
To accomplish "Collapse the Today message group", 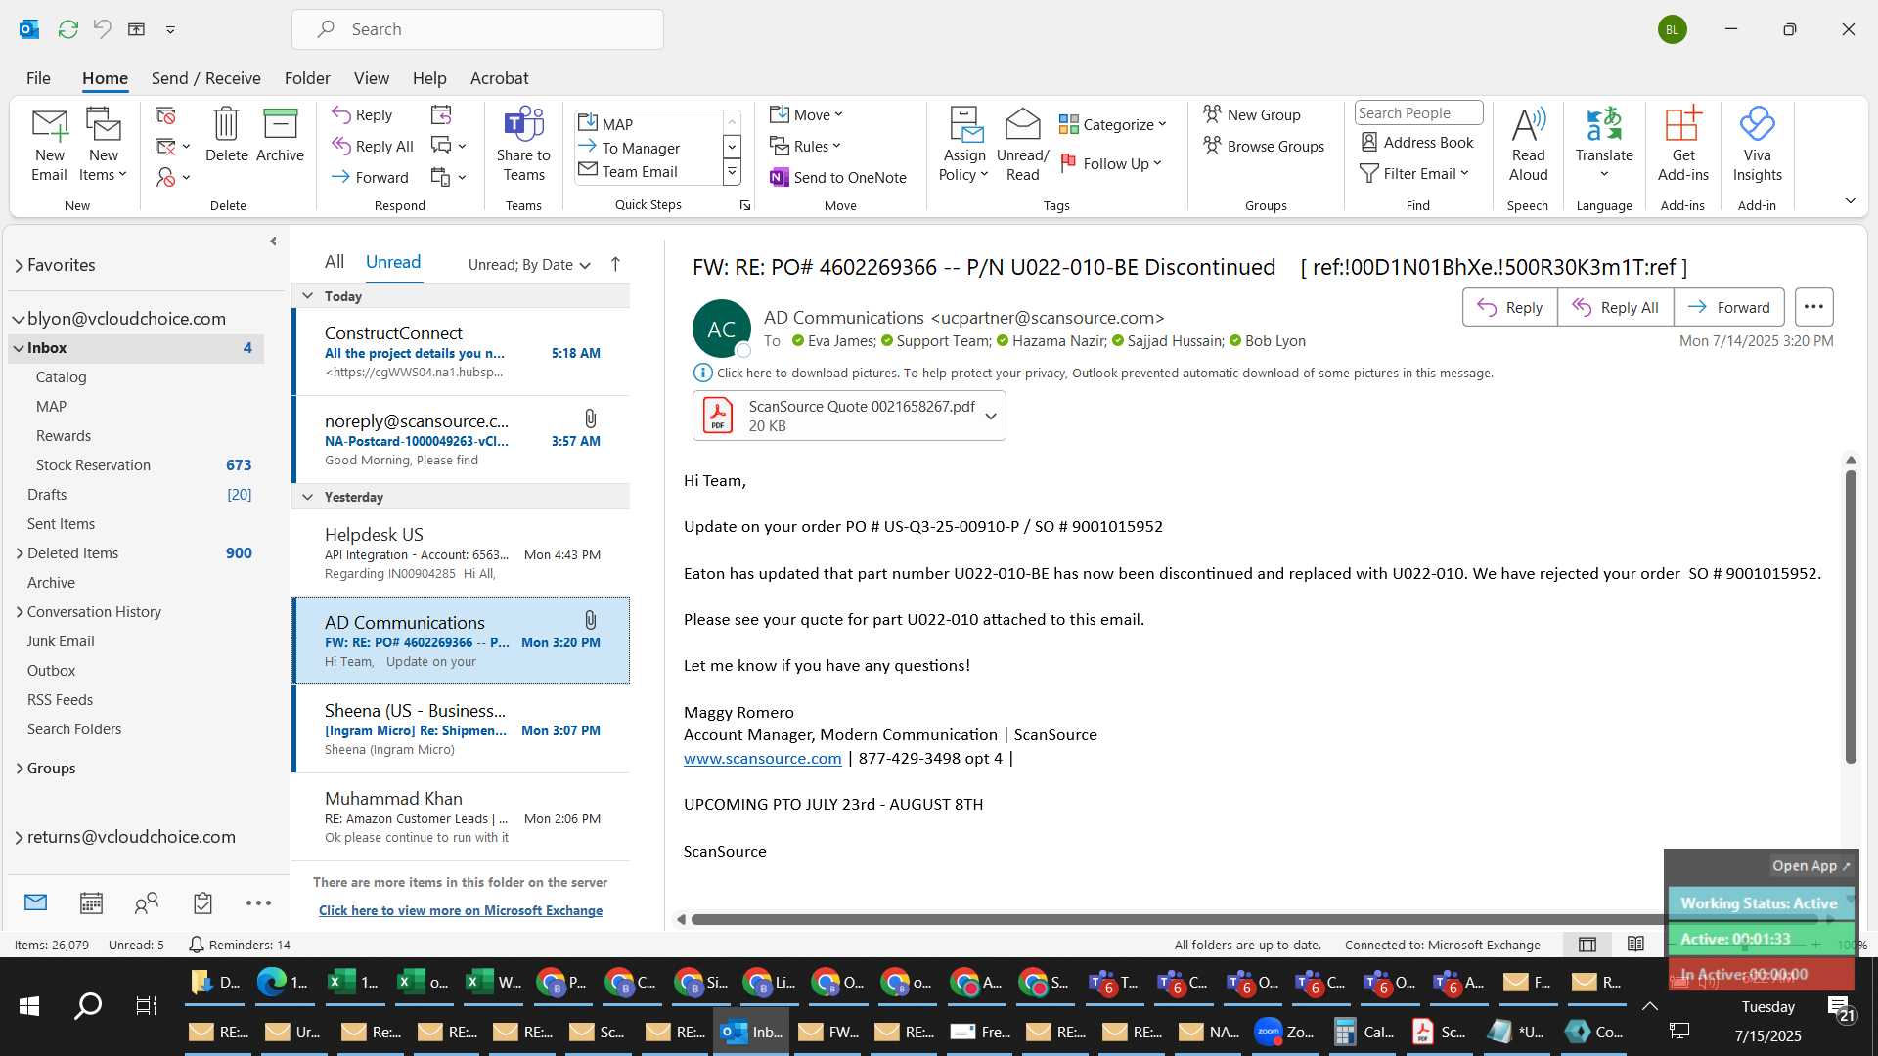I will [x=307, y=296].
